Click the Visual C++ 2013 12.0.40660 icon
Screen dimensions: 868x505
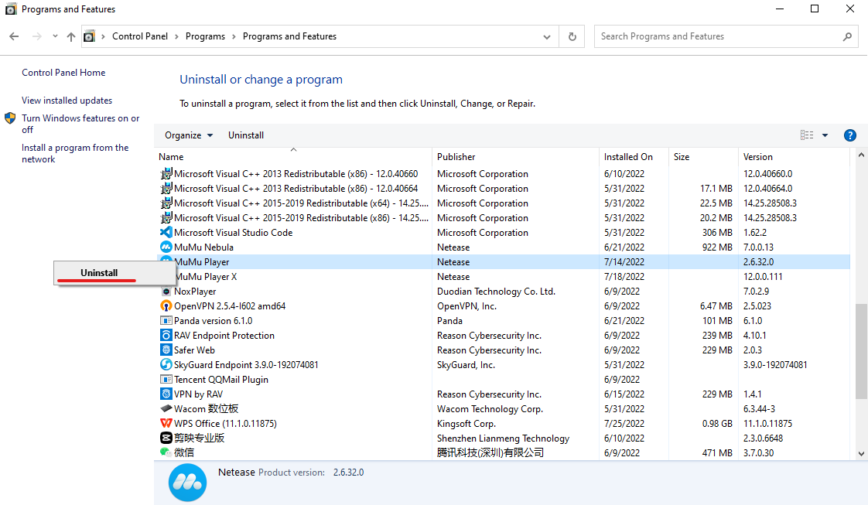[166, 174]
